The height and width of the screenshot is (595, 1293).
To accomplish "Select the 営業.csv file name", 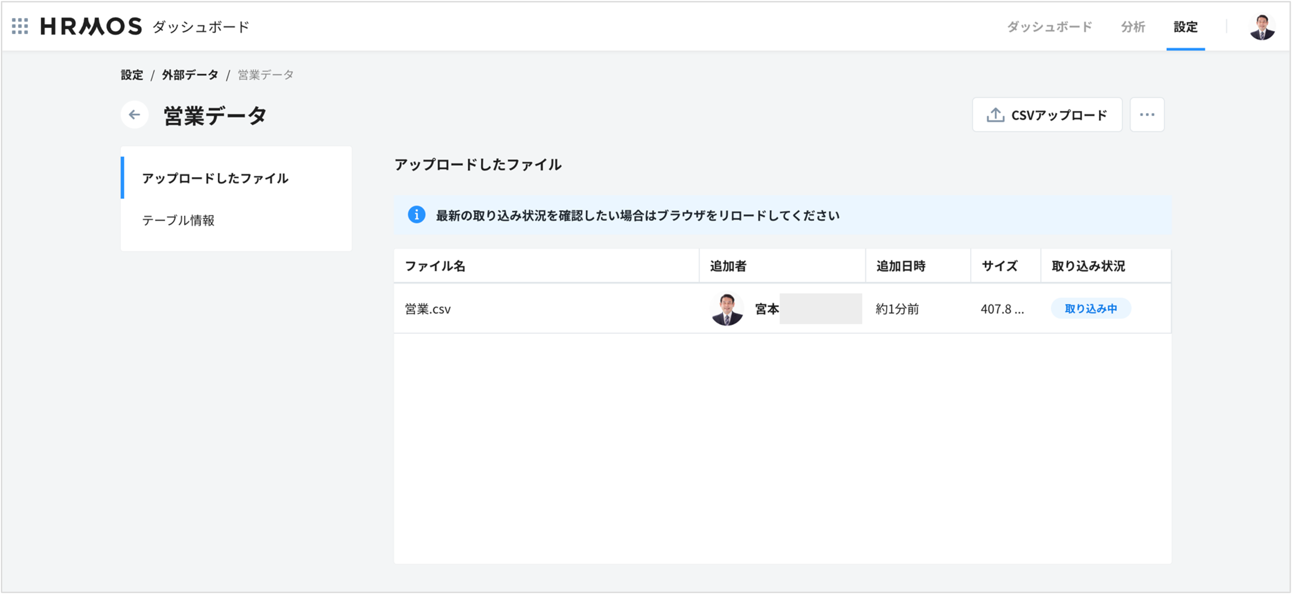I will pos(428,309).
